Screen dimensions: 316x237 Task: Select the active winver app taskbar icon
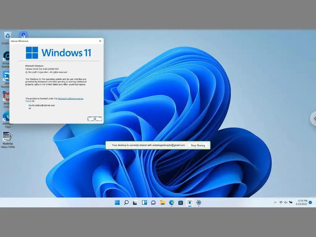pos(190,202)
